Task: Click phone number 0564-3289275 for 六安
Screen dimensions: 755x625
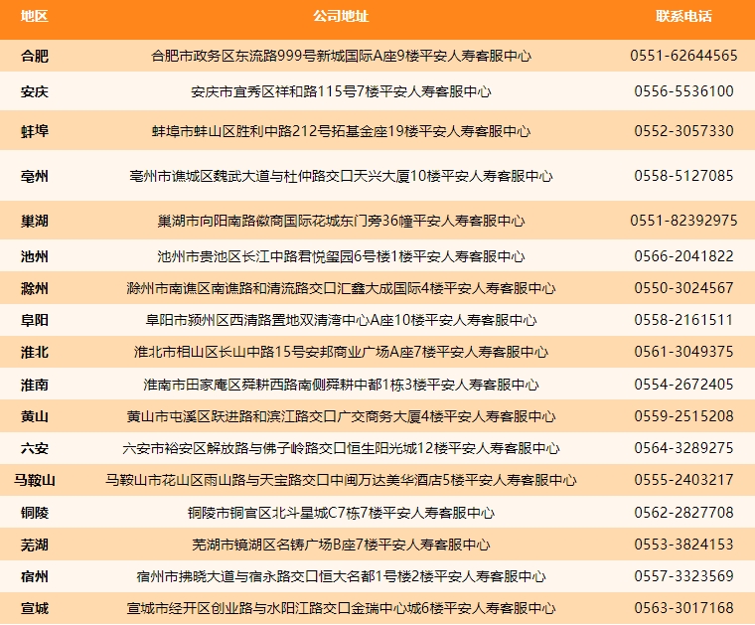Action: click(x=683, y=448)
